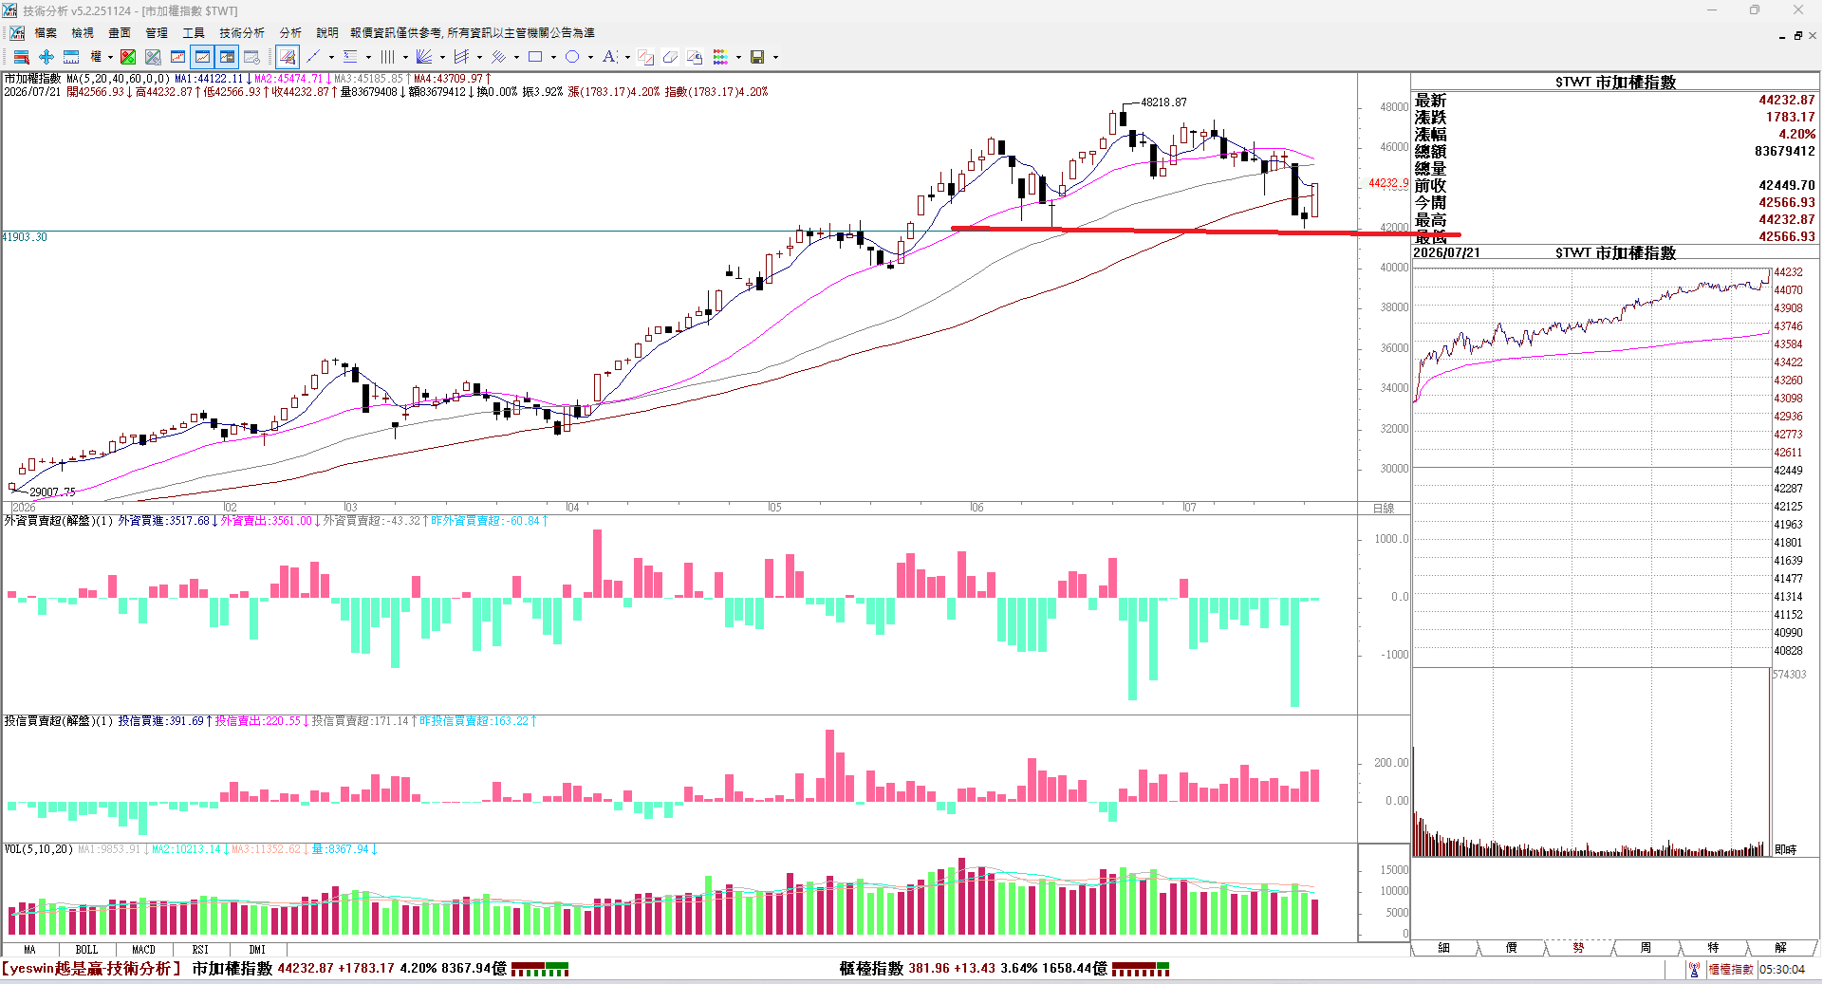Switch to the BOLL indicator tab
This screenshot has width=1822, height=984.
[x=86, y=950]
